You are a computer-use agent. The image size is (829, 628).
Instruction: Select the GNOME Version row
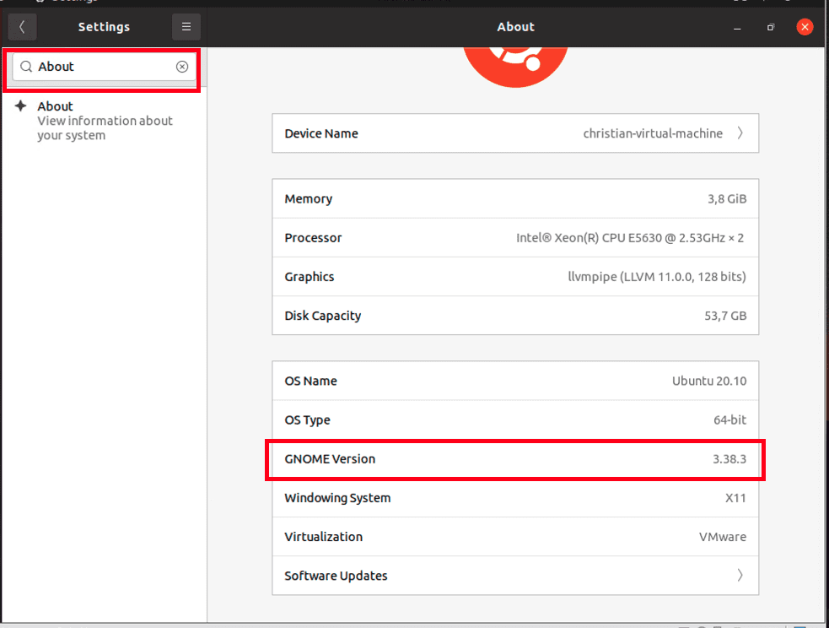514,459
